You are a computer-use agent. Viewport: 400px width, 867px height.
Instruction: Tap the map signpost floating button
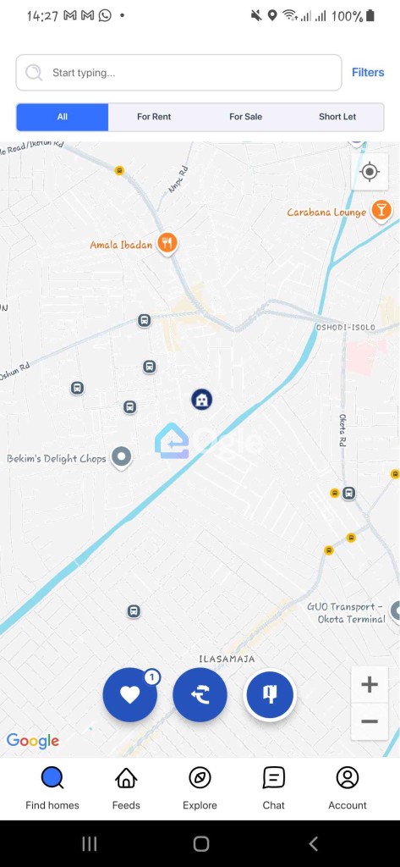270,694
